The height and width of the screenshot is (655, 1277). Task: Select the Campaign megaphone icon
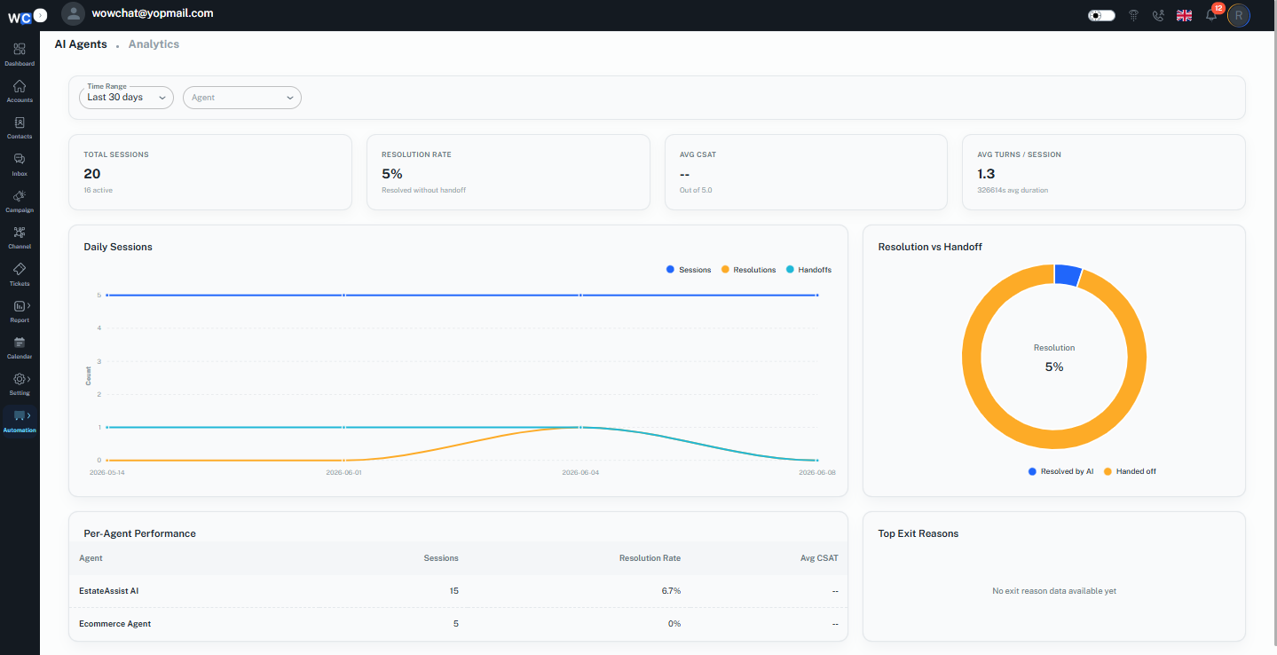click(x=20, y=196)
